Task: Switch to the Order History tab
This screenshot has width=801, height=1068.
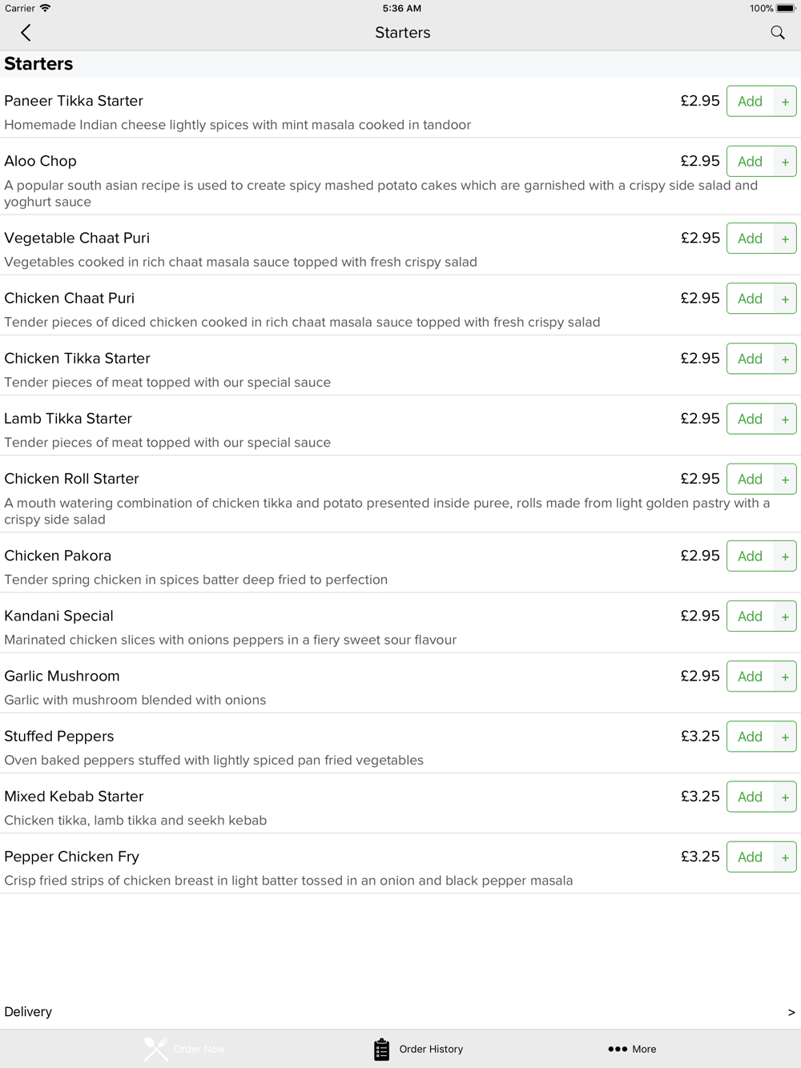Action: point(418,1049)
